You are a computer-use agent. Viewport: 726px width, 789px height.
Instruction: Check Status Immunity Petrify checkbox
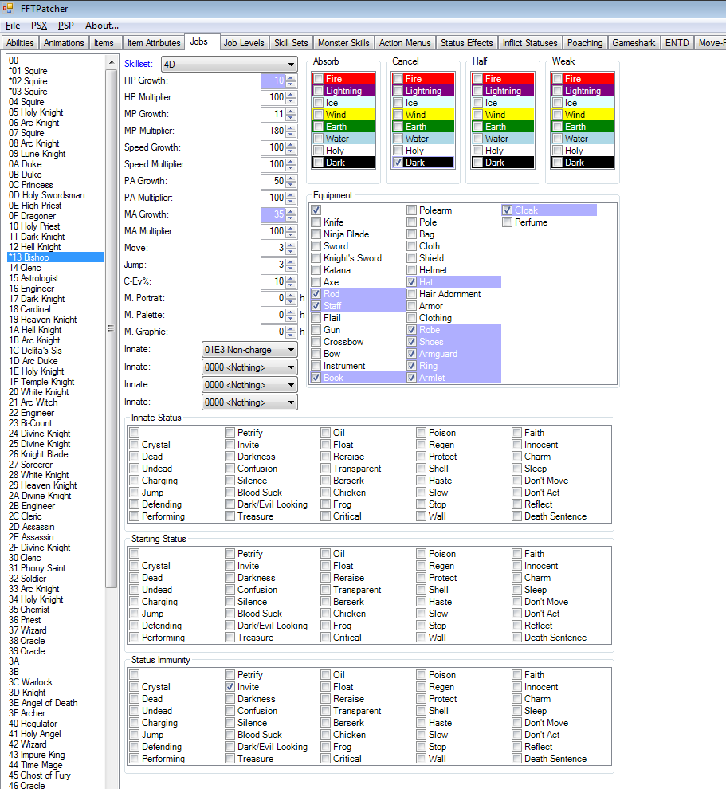[230, 675]
